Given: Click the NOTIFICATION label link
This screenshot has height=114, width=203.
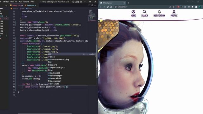Looking at the screenshot, I should 159,16.
